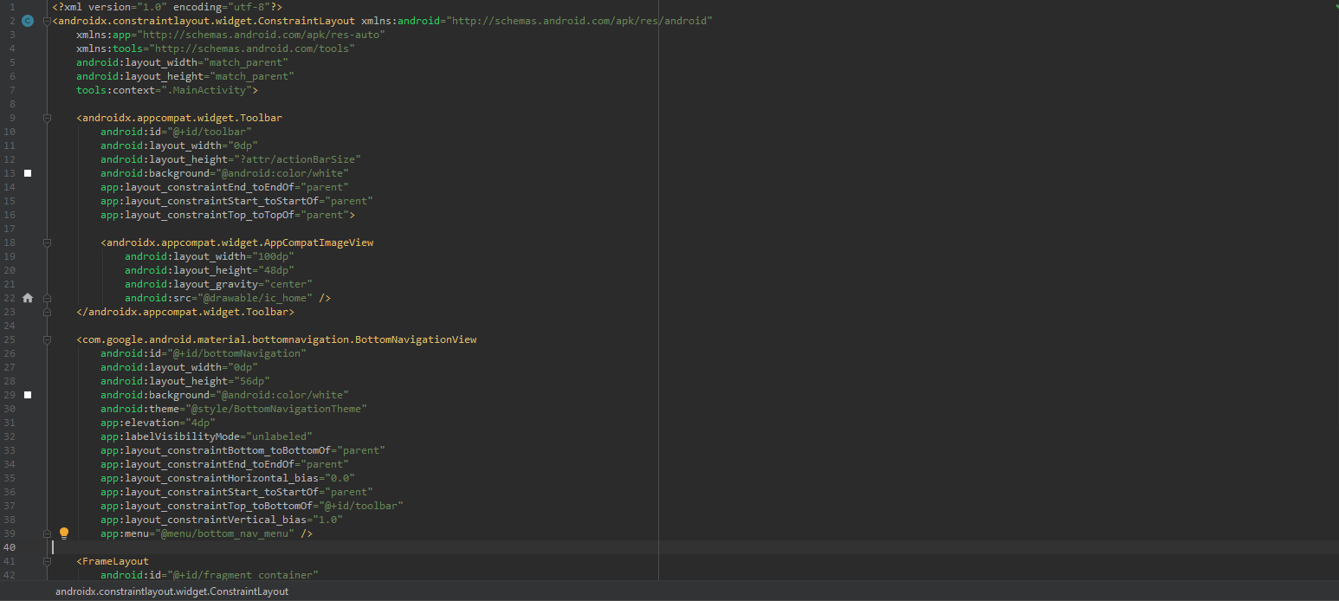Click "@+id/bottomNavigation" id value
1339x601 pixels.
click(x=236, y=353)
